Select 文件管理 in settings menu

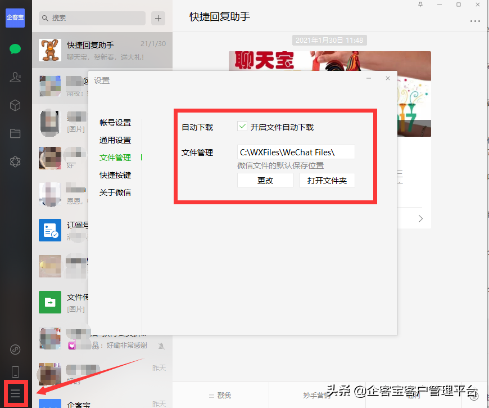click(115, 158)
